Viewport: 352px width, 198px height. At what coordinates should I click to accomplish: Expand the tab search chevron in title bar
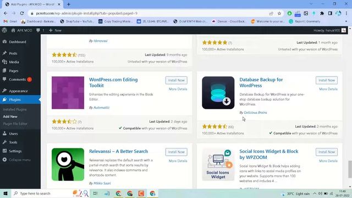pos(311,4)
